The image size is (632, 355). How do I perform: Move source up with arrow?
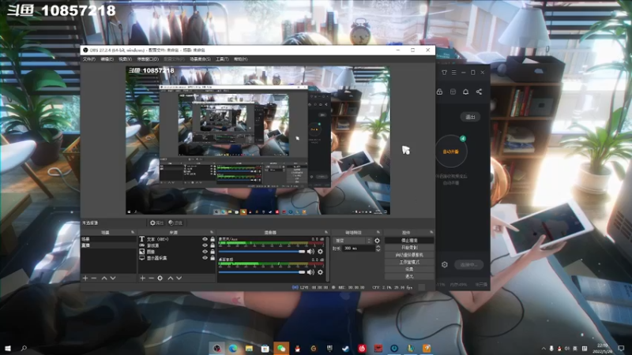(x=170, y=278)
